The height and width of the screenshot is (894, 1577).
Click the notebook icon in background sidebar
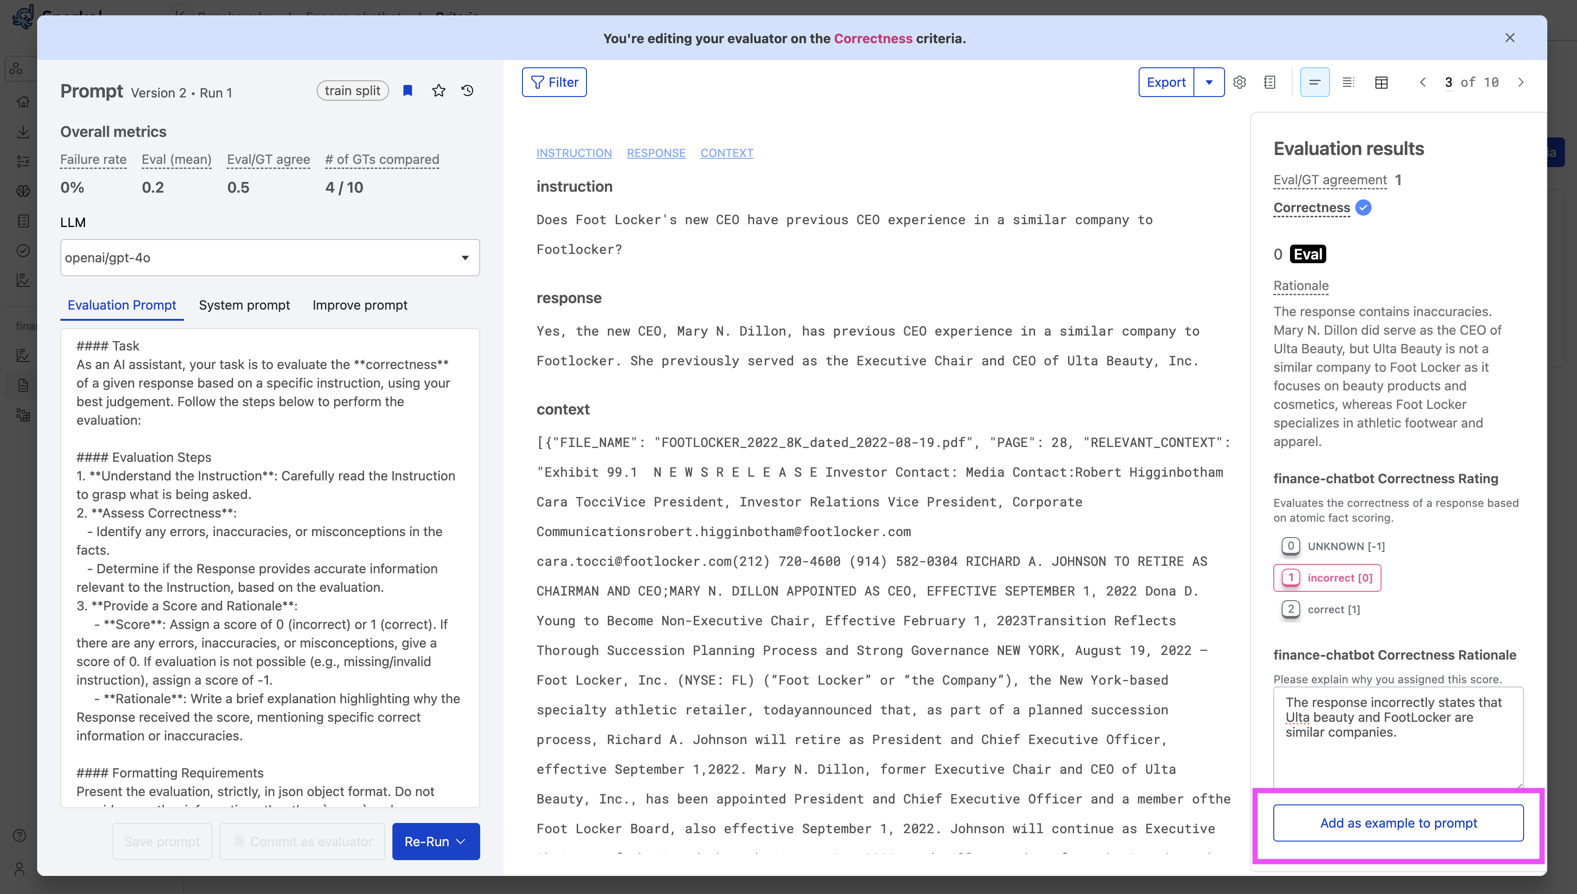pos(23,221)
